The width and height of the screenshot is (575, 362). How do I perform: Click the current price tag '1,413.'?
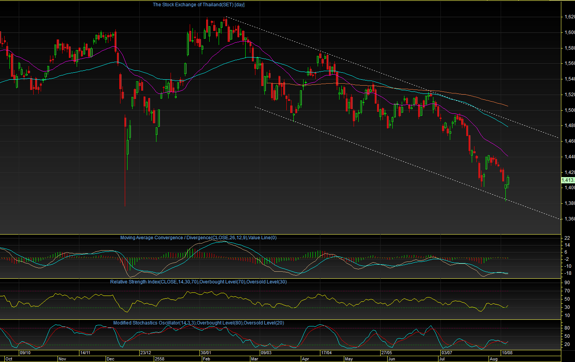(568, 180)
